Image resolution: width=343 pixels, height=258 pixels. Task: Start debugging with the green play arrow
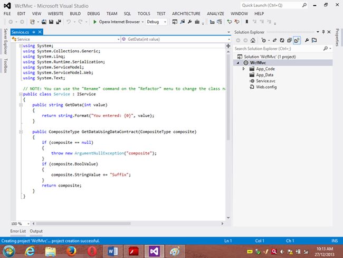[94, 22]
